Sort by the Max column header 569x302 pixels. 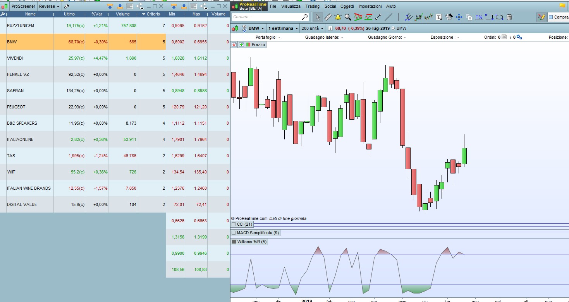point(196,14)
